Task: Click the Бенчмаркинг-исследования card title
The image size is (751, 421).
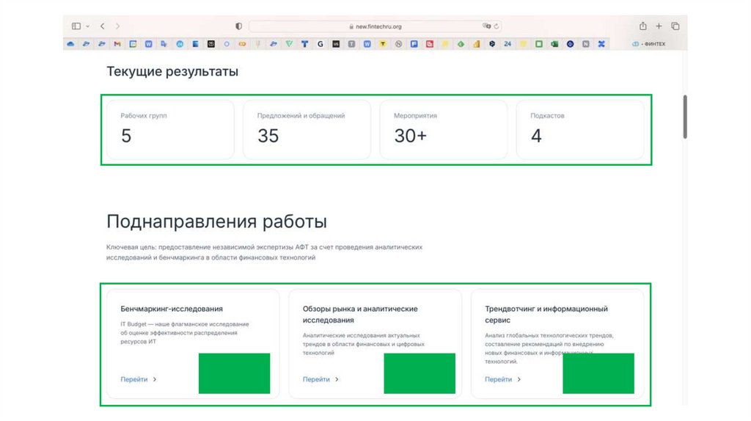Action: [x=172, y=309]
